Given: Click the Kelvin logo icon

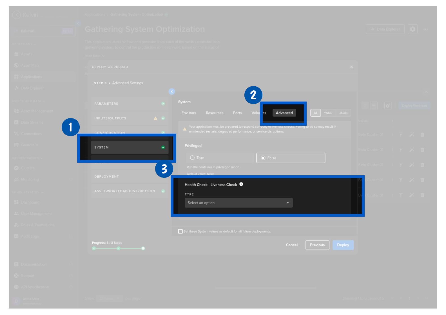Looking at the screenshot, I should (17, 15).
